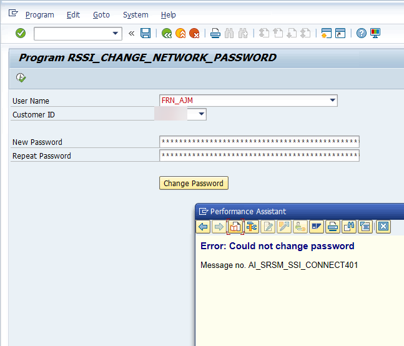Click the Next Page icon
404x346 pixels.
pos(292,33)
